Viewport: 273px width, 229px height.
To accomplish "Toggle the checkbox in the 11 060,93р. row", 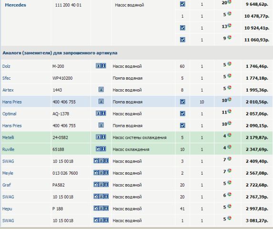I will point(182,40).
